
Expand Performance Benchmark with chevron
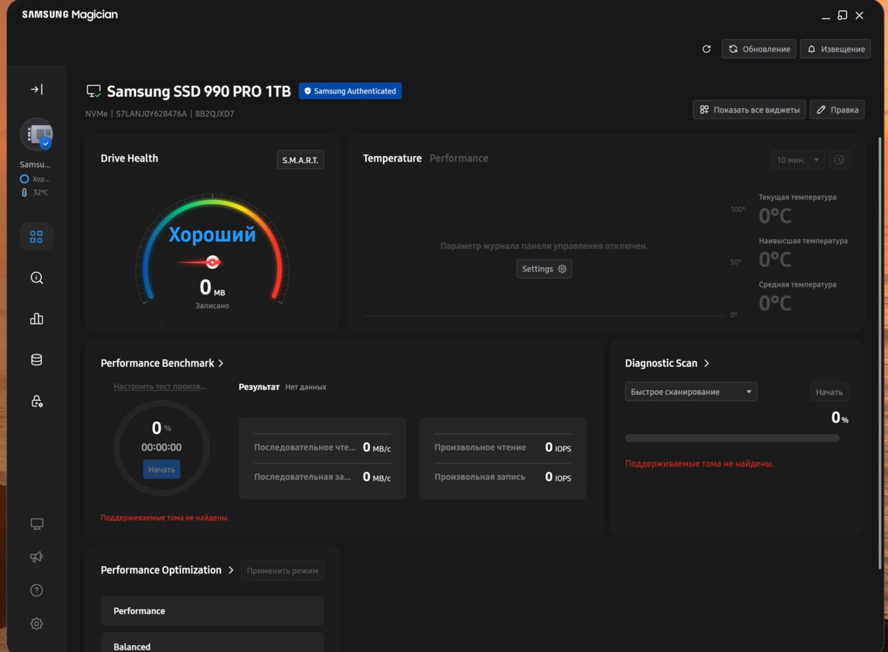pos(221,363)
